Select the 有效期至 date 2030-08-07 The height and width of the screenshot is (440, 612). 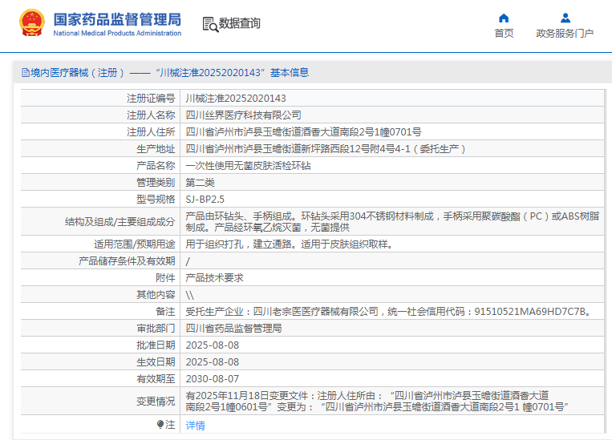213,378
